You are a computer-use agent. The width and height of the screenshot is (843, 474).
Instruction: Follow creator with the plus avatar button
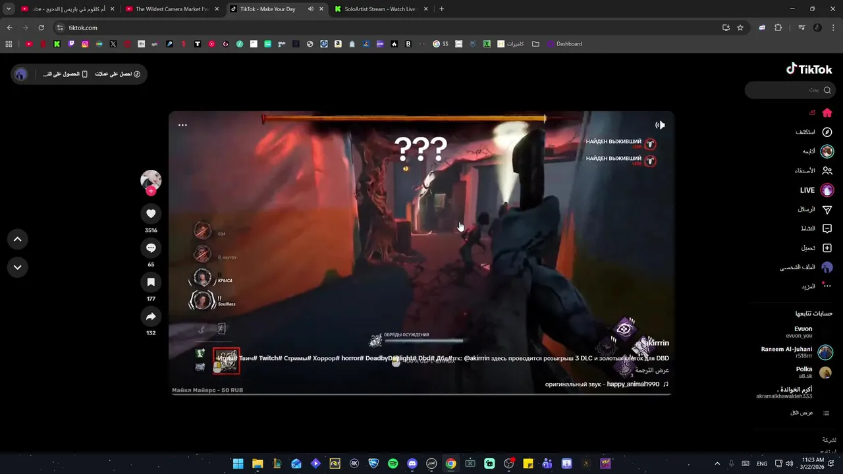151,191
